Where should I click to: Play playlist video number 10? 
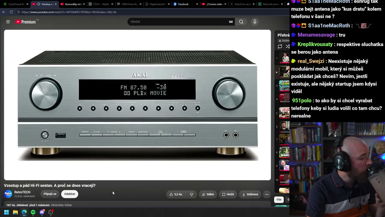(x=284, y=180)
